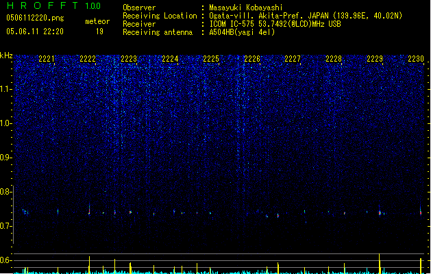Click the 2229 time marker

(x=375, y=59)
